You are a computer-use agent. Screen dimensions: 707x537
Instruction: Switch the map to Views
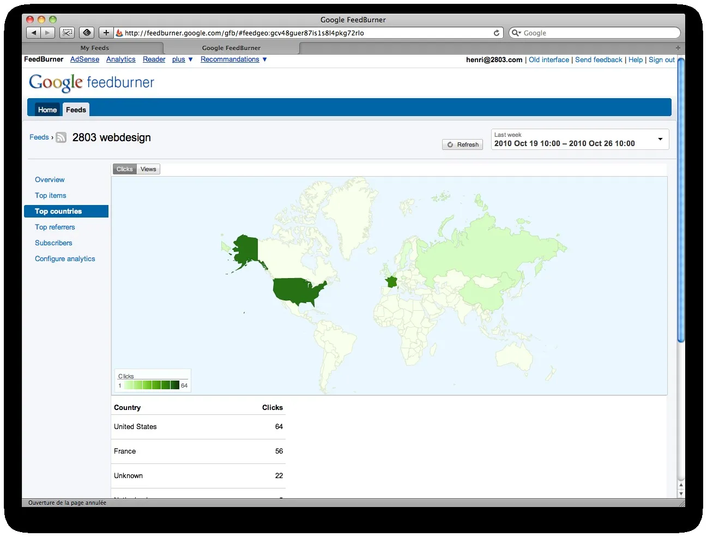click(x=148, y=169)
